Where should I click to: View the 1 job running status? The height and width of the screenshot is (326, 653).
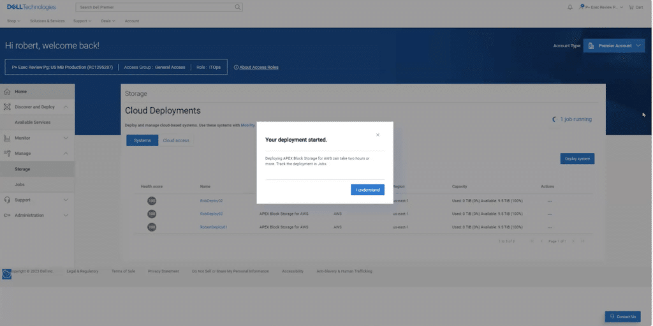(576, 119)
